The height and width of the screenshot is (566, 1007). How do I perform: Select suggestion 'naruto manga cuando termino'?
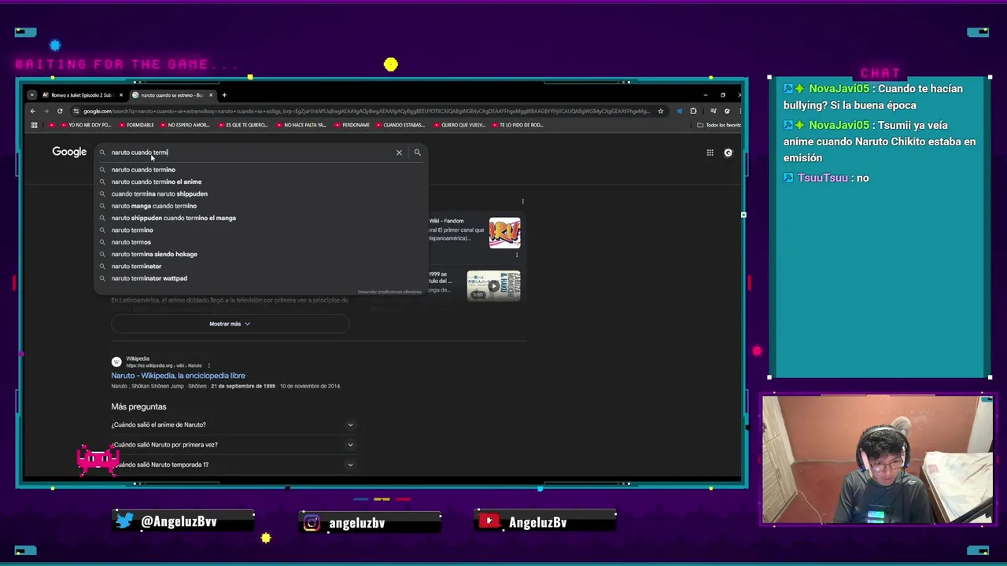[x=261, y=206]
